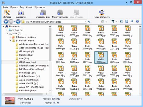The width and height of the screenshot is (143, 107).
Task: Navigate up one folder level
Action: pos(18,22)
